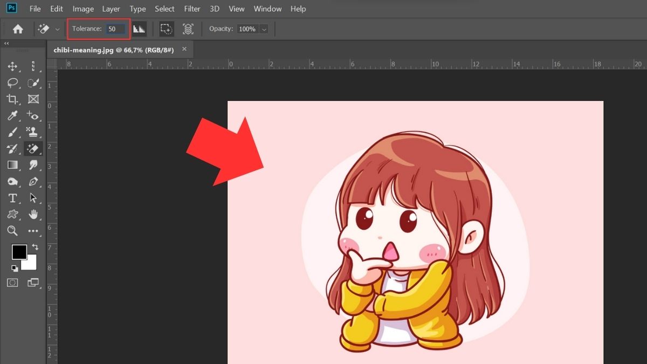Toggle Quick Mask mode

pyautogui.click(x=12, y=282)
